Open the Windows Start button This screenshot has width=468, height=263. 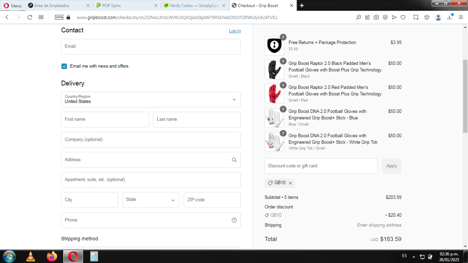click(9, 256)
